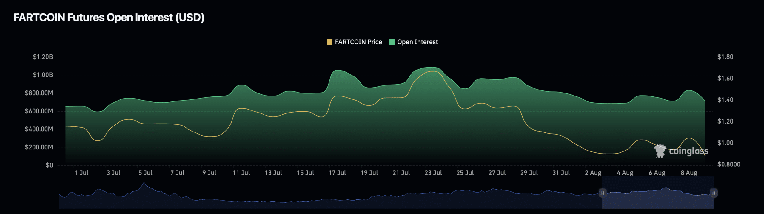Click the $600.00M left axis label
The height and width of the screenshot is (214, 764).
point(39,111)
